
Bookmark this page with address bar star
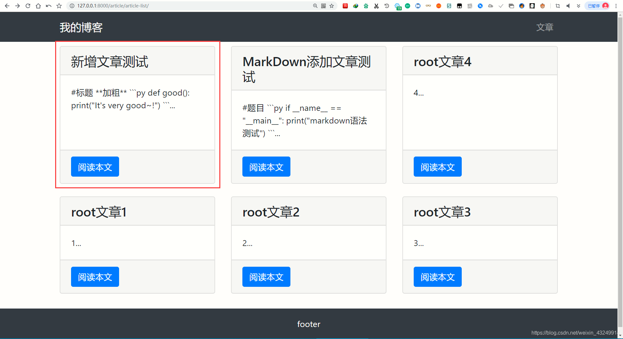coord(332,6)
